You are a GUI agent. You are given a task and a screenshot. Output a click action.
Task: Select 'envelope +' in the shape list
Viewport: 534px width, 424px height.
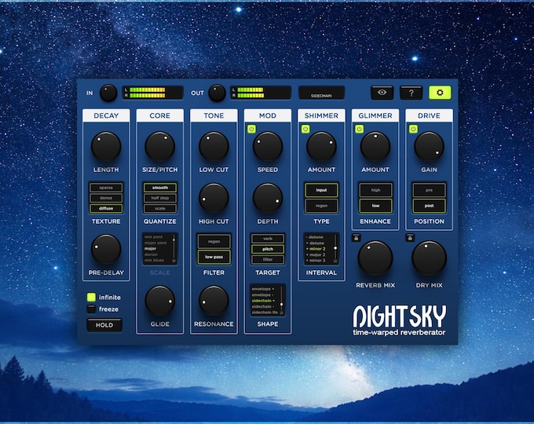coord(262,289)
